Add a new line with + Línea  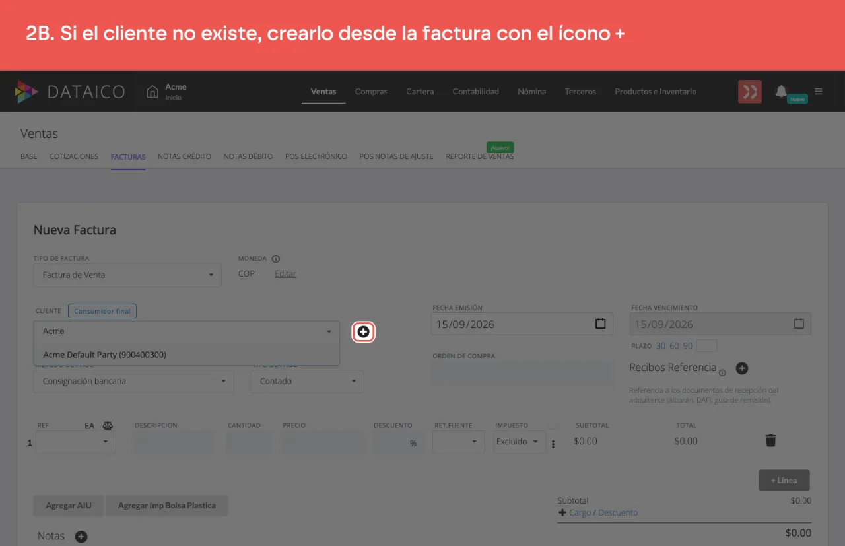pos(784,481)
